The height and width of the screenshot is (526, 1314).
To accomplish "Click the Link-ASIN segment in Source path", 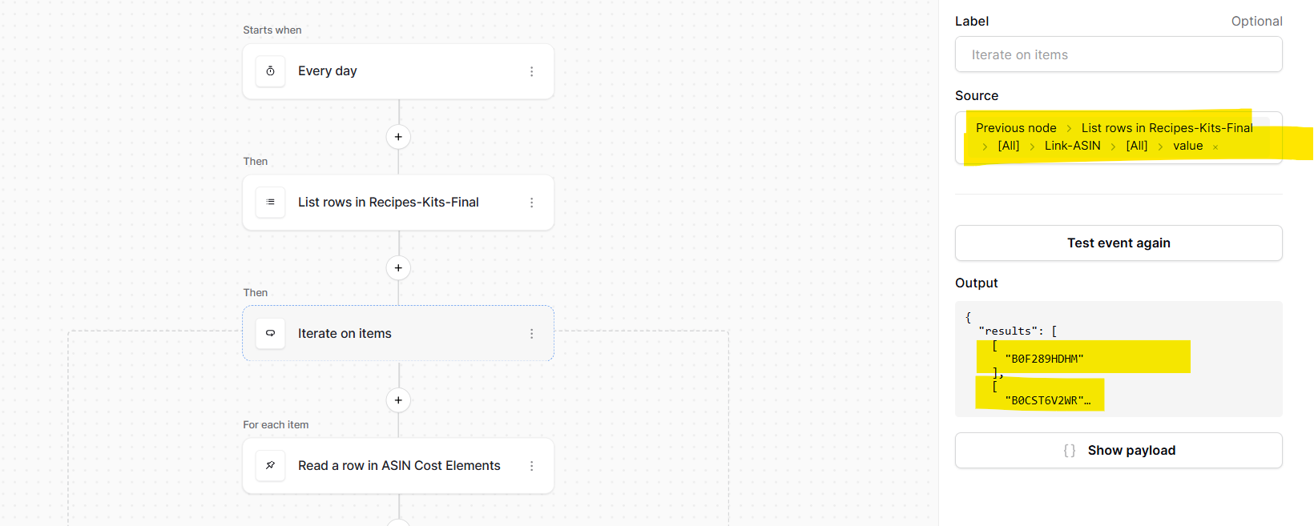I will pyautogui.click(x=1072, y=146).
